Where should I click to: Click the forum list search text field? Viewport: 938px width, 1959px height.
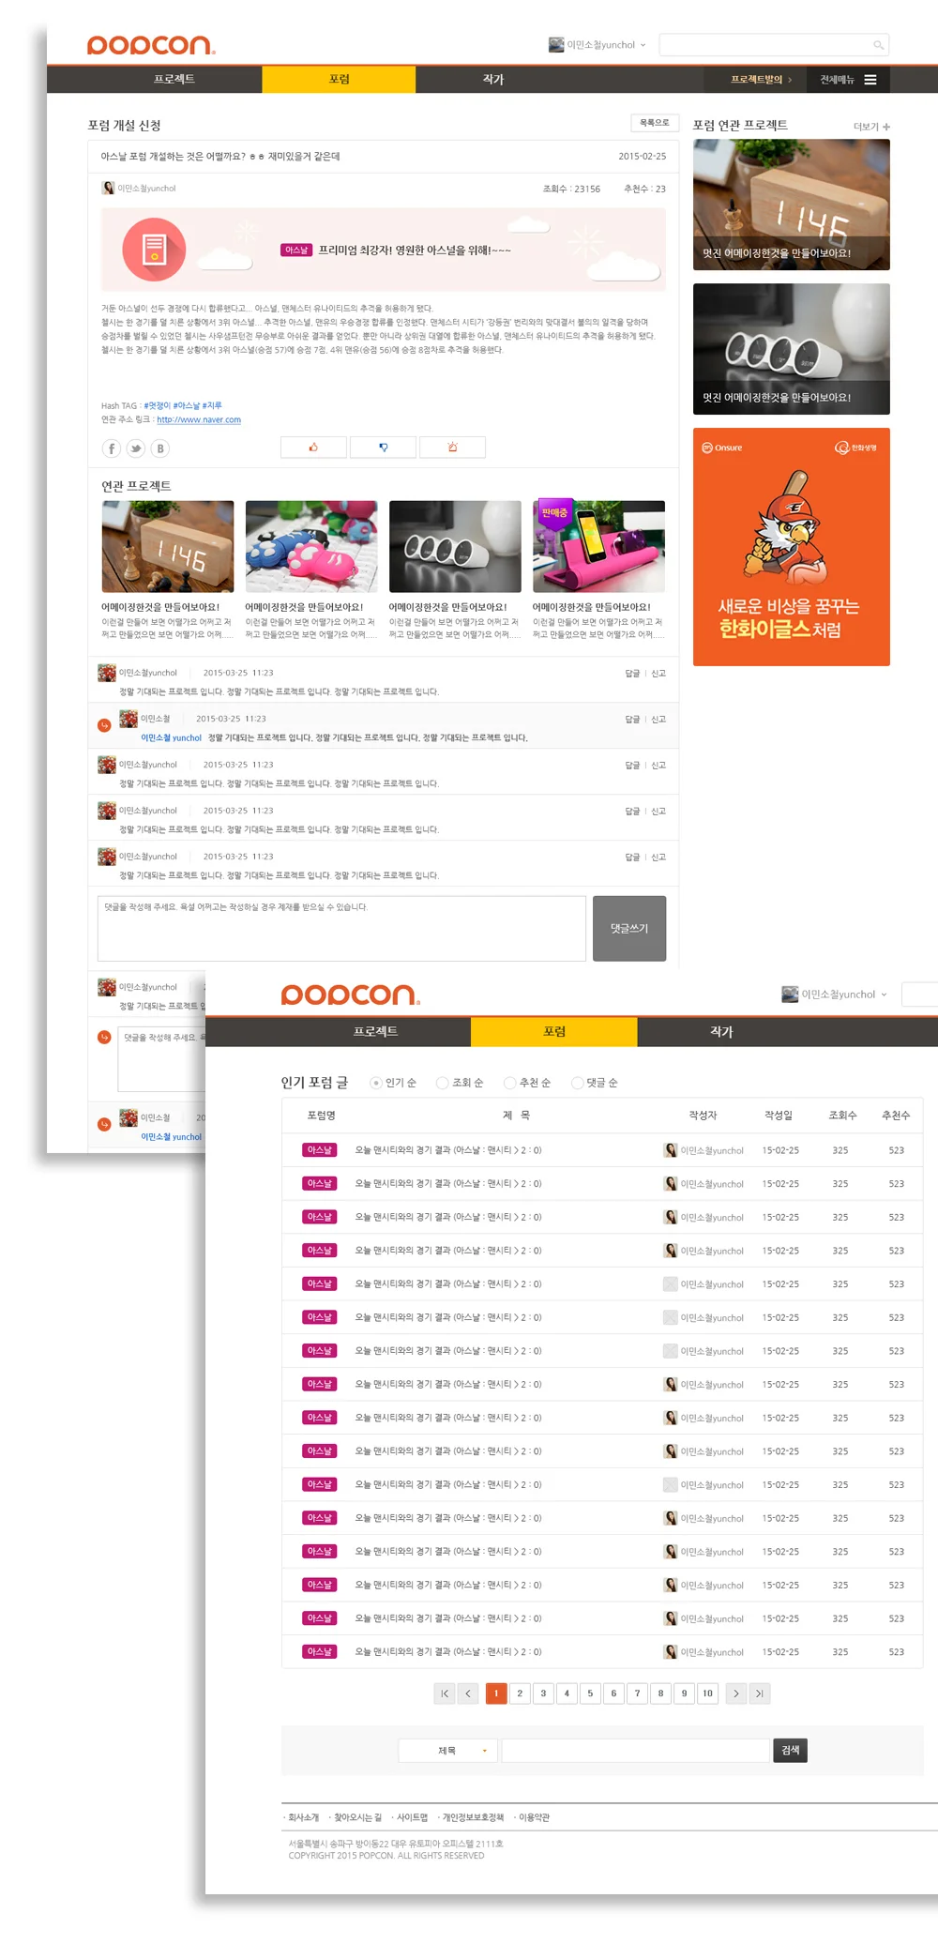click(635, 1751)
